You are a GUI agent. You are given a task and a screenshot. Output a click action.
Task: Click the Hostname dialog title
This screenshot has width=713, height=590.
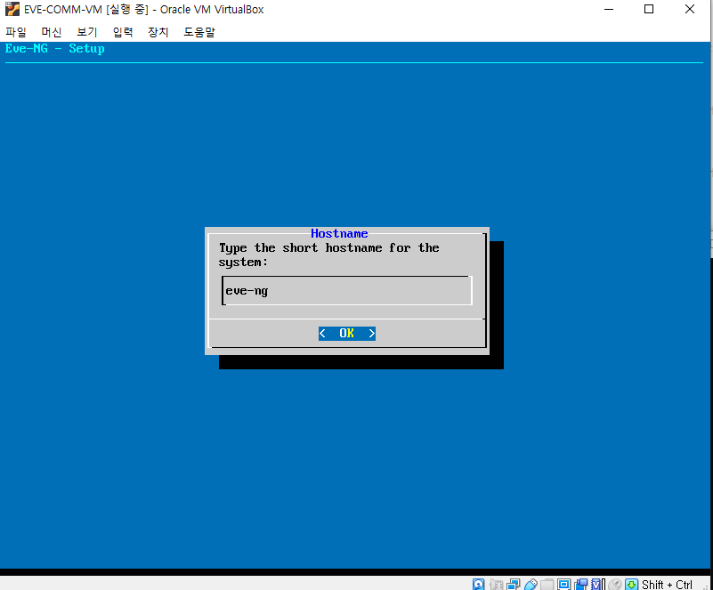tap(339, 234)
